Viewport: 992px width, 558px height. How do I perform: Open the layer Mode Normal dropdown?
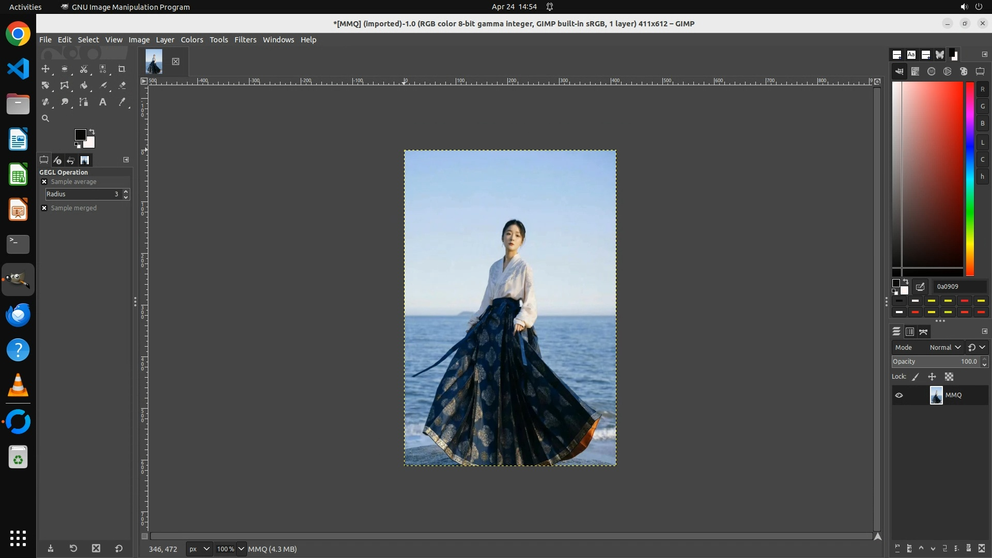click(944, 348)
